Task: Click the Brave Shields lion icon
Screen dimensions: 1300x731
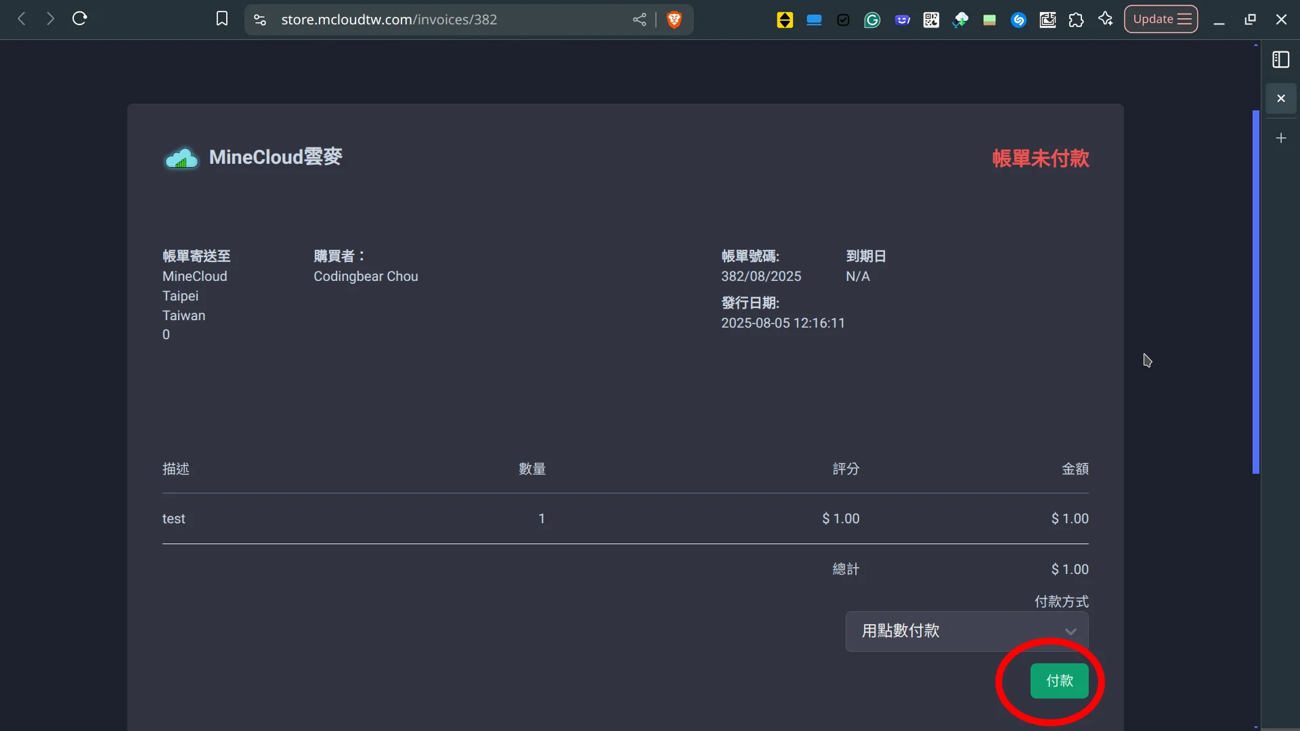Action: (674, 20)
